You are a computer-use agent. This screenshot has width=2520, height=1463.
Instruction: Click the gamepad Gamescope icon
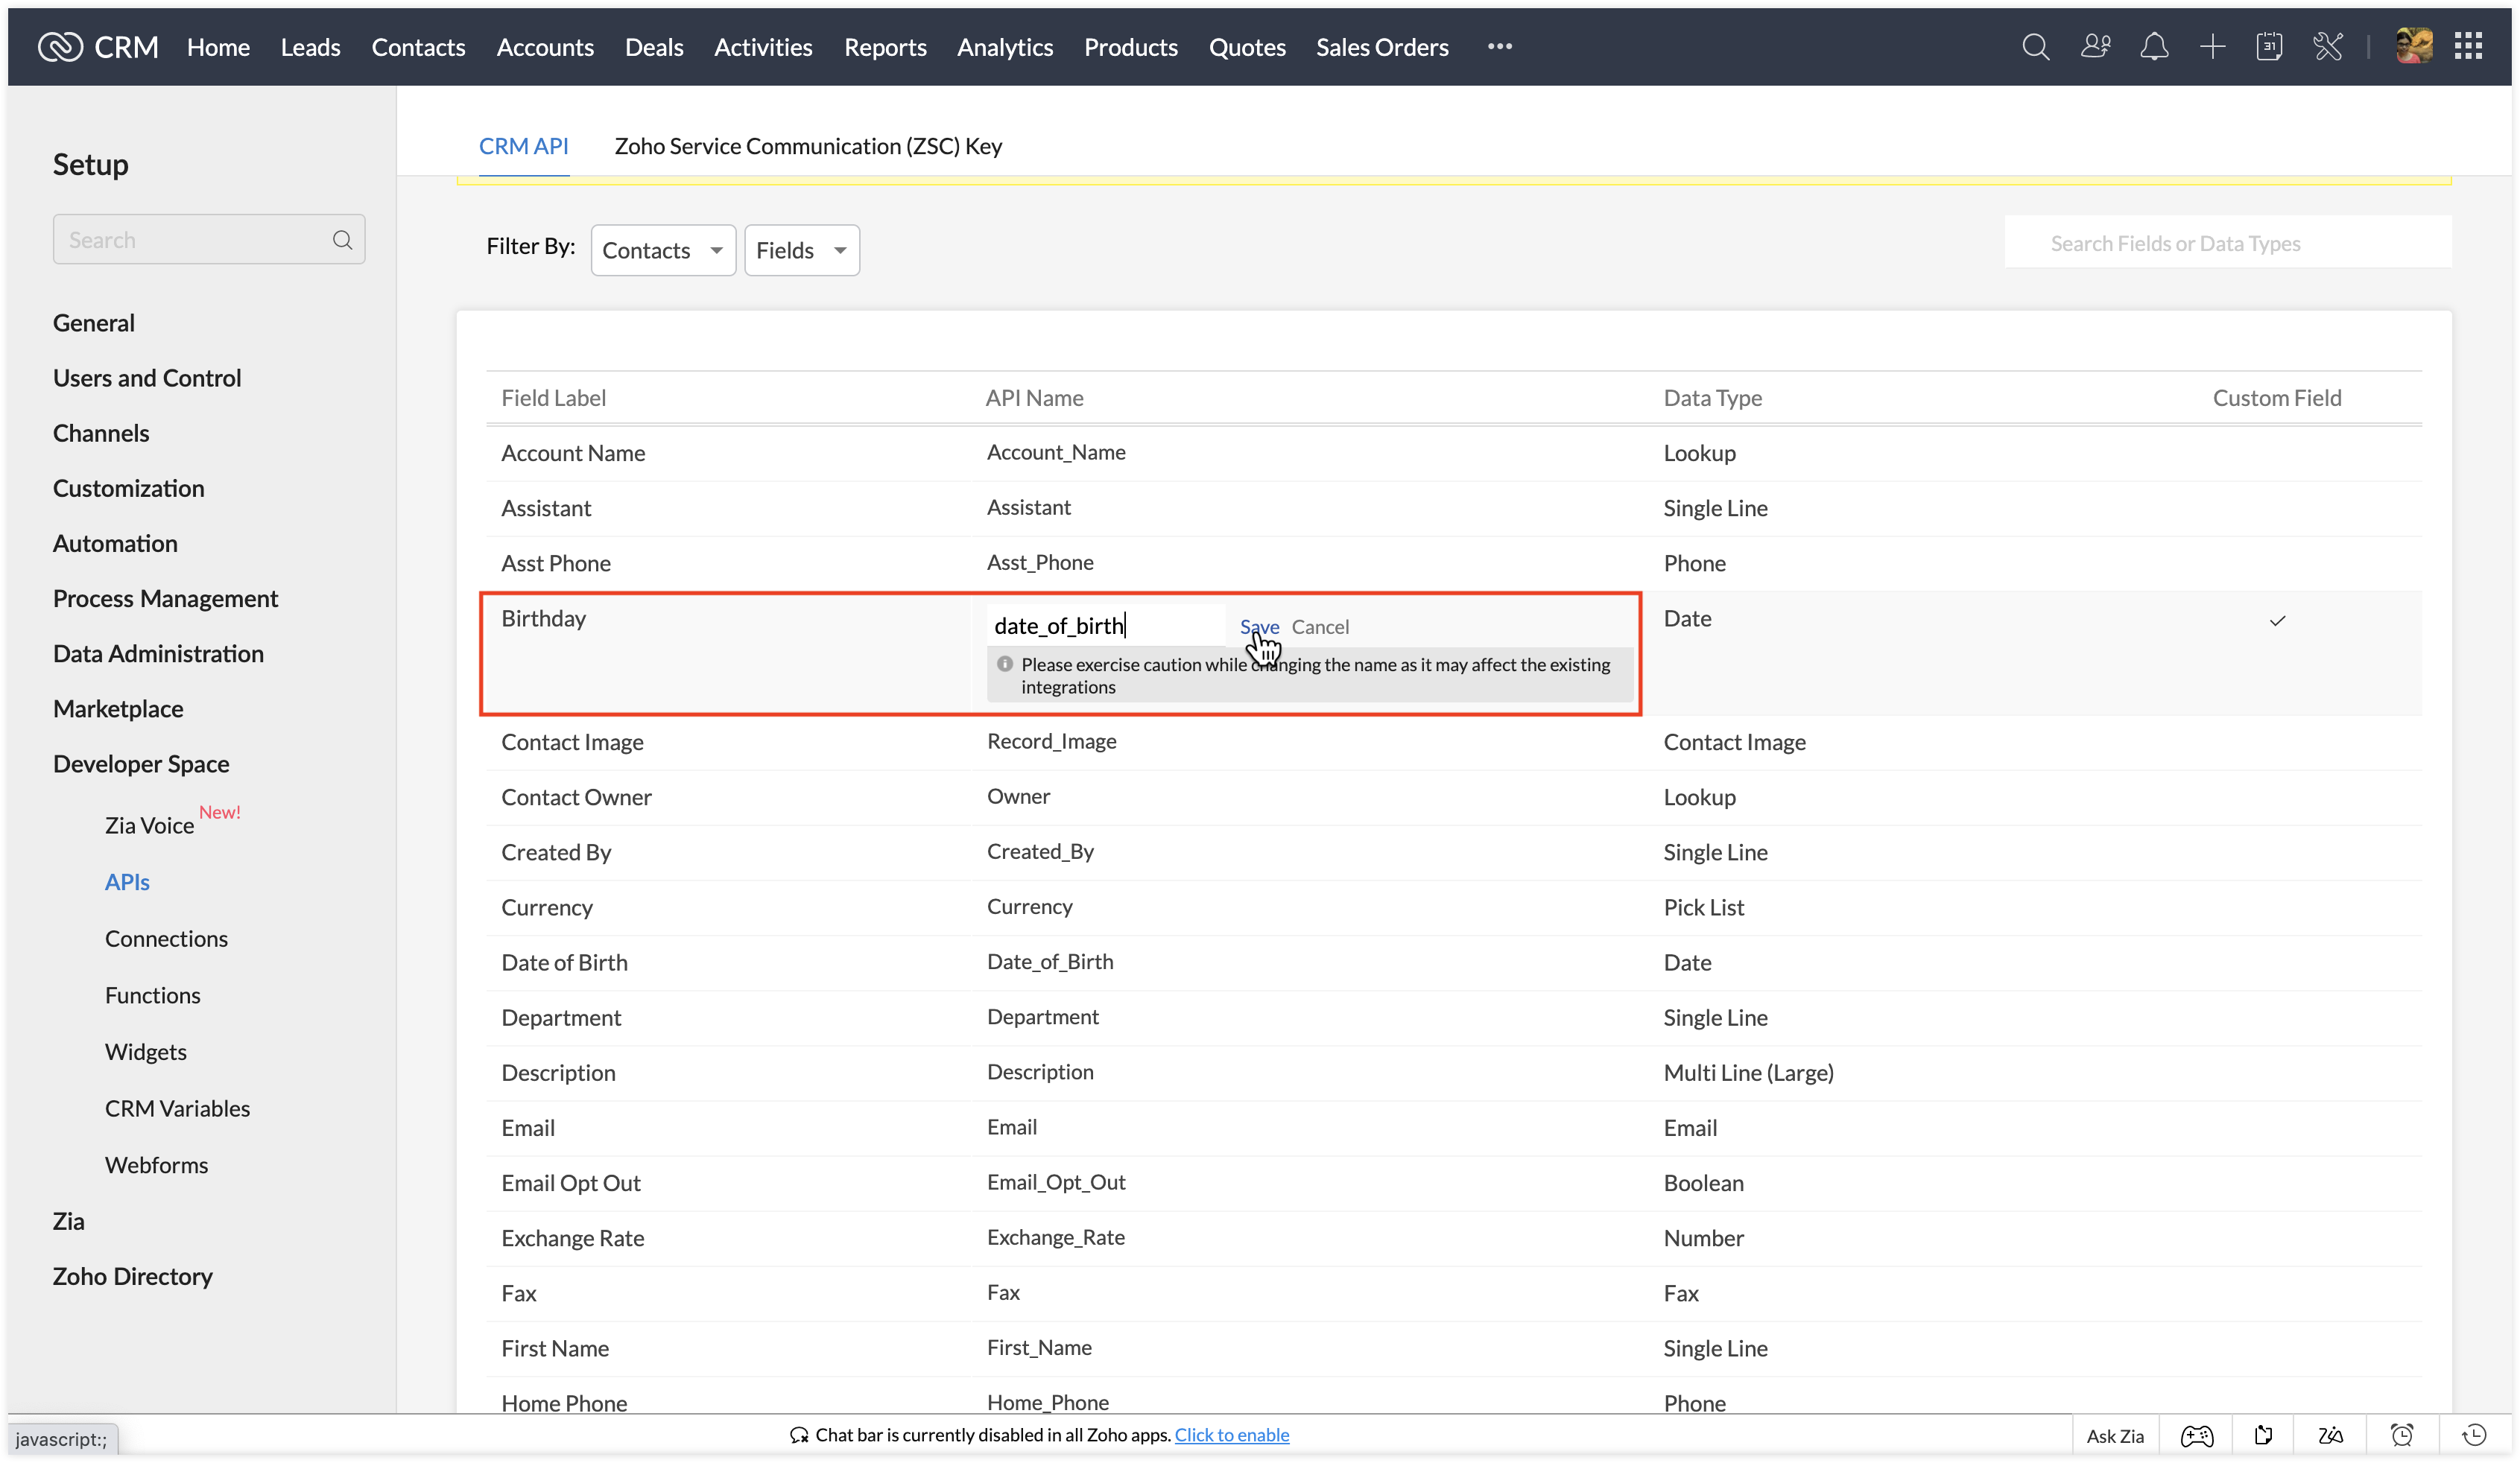click(x=2196, y=1436)
